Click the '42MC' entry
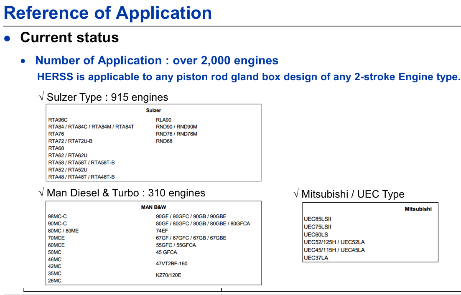Viewport: 461px width, 295px height. (x=55, y=267)
